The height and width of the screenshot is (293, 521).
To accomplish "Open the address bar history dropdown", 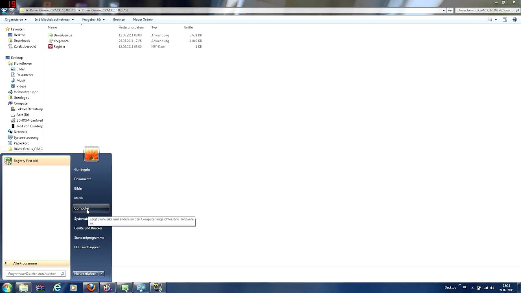I will coord(444,10).
